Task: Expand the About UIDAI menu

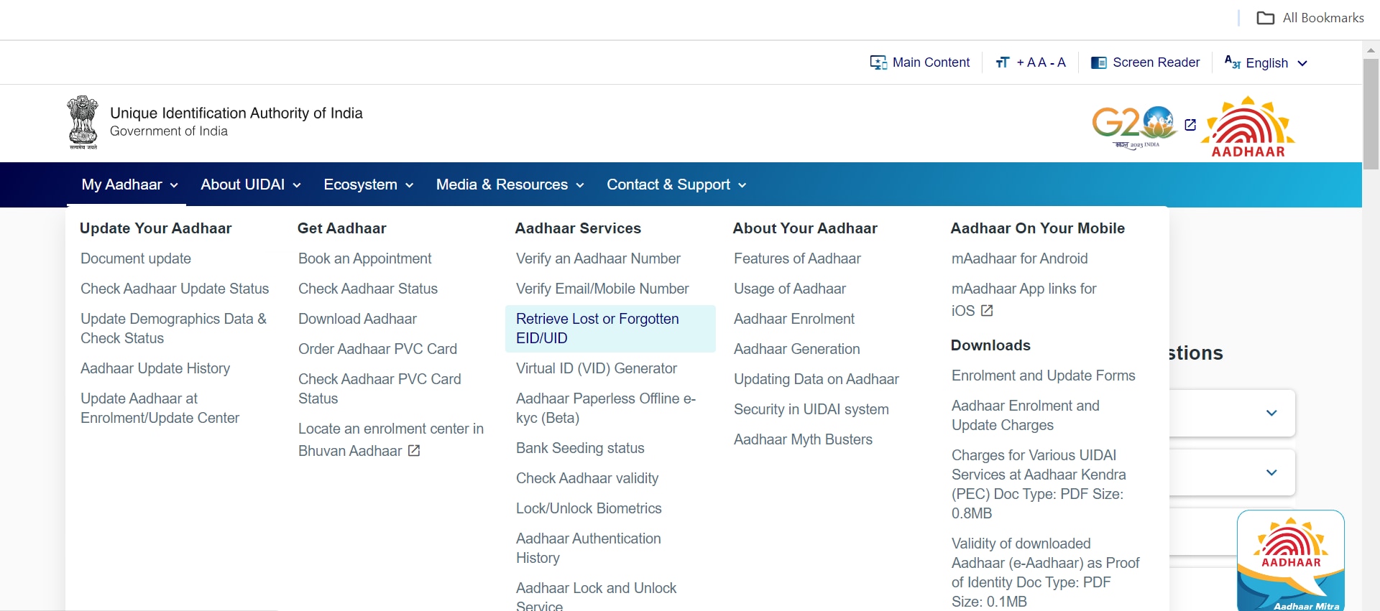Action: [251, 185]
